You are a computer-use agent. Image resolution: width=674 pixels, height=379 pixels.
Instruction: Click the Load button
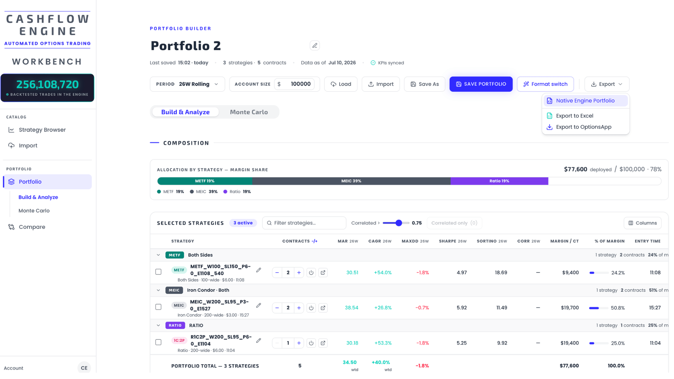(341, 84)
